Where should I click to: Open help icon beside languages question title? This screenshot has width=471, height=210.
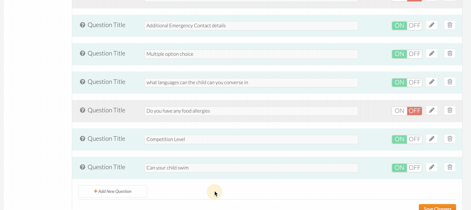pyautogui.click(x=83, y=82)
